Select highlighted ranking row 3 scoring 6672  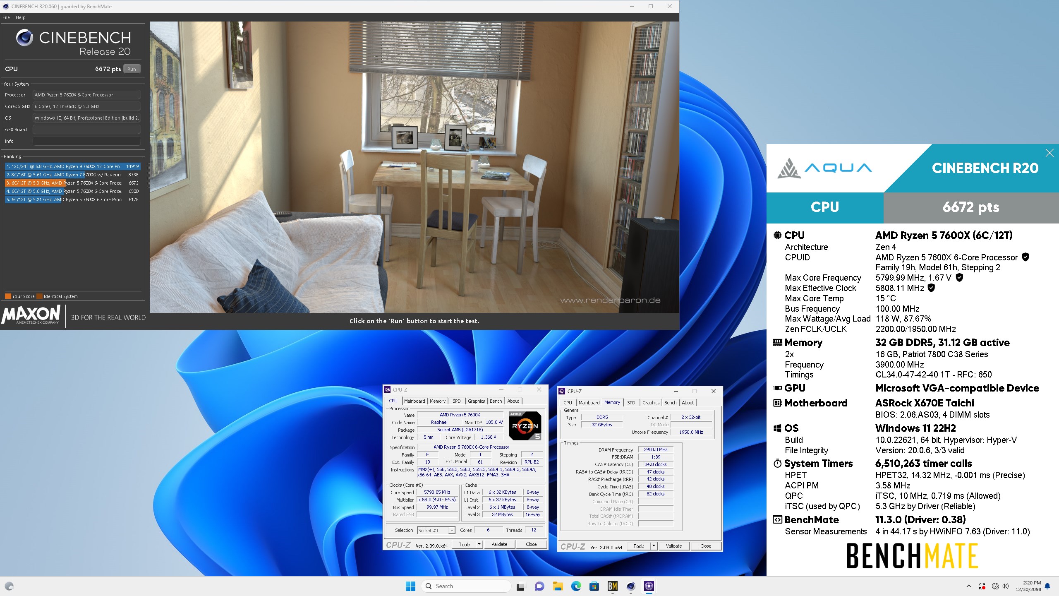[72, 183]
